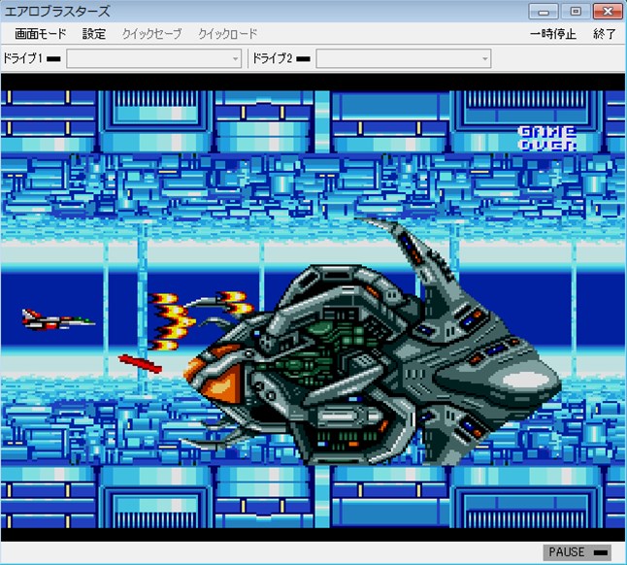The width and height of the screenshot is (627, 565).
Task: Minimize the エアロブラスターズ window
Action: 544,12
